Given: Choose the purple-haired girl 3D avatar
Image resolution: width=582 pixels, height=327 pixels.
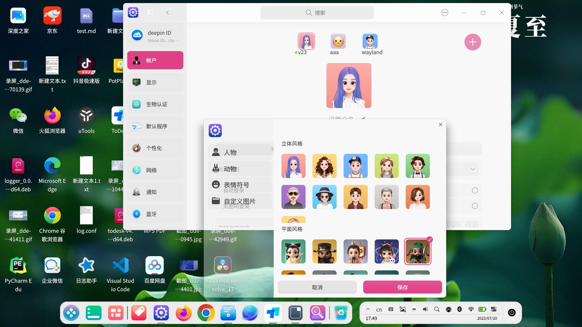Looking at the screenshot, I should (x=293, y=166).
